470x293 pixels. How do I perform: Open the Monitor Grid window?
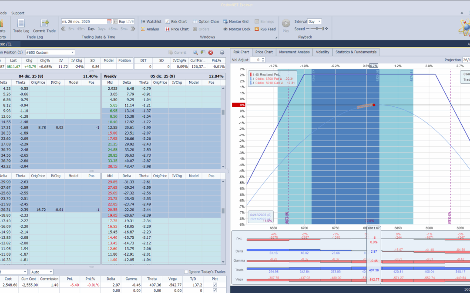235,22
